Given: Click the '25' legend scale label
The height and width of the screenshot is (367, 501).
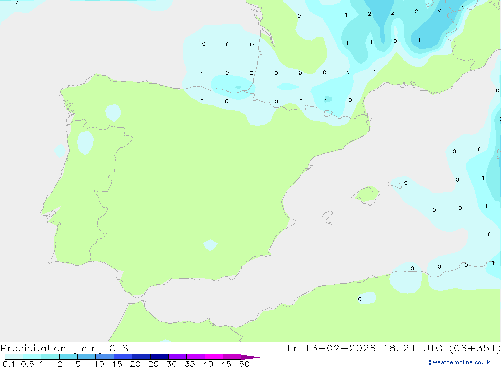Looking at the screenshot, I should click(x=153, y=364).
